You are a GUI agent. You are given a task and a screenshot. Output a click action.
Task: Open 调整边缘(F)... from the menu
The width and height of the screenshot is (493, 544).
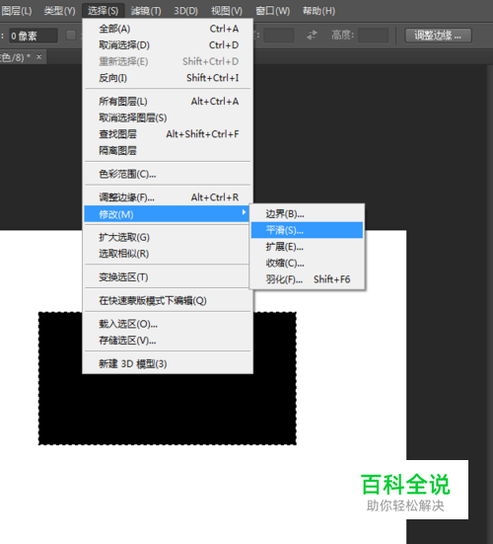pos(168,197)
